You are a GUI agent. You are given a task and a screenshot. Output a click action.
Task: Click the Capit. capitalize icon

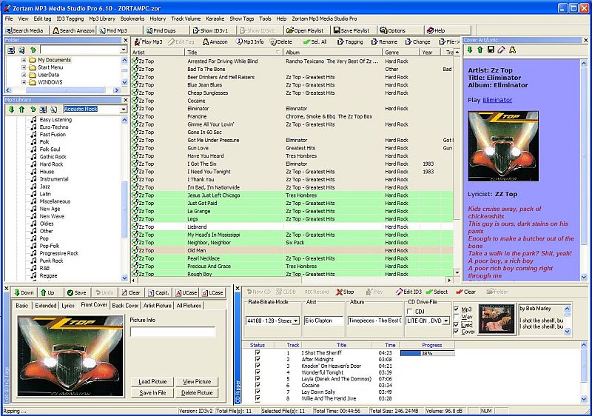pyautogui.click(x=158, y=292)
